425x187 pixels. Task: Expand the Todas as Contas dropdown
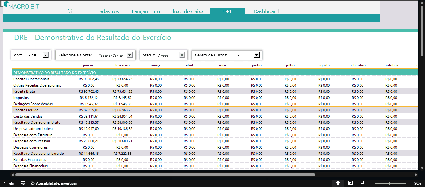130,55
